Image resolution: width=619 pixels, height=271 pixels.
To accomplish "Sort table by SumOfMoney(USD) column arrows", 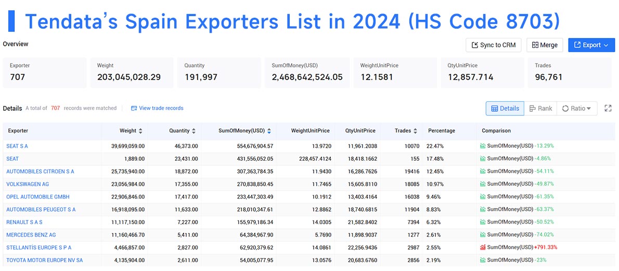I will [269, 131].
